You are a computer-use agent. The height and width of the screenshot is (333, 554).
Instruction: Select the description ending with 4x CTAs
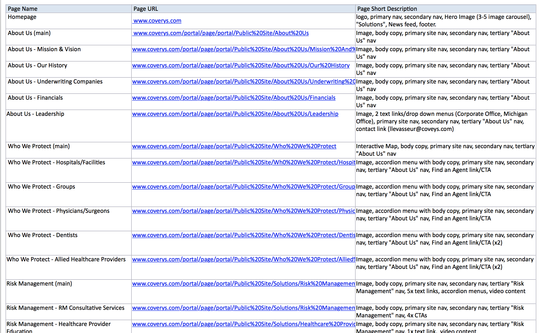(x=446, y=312)
